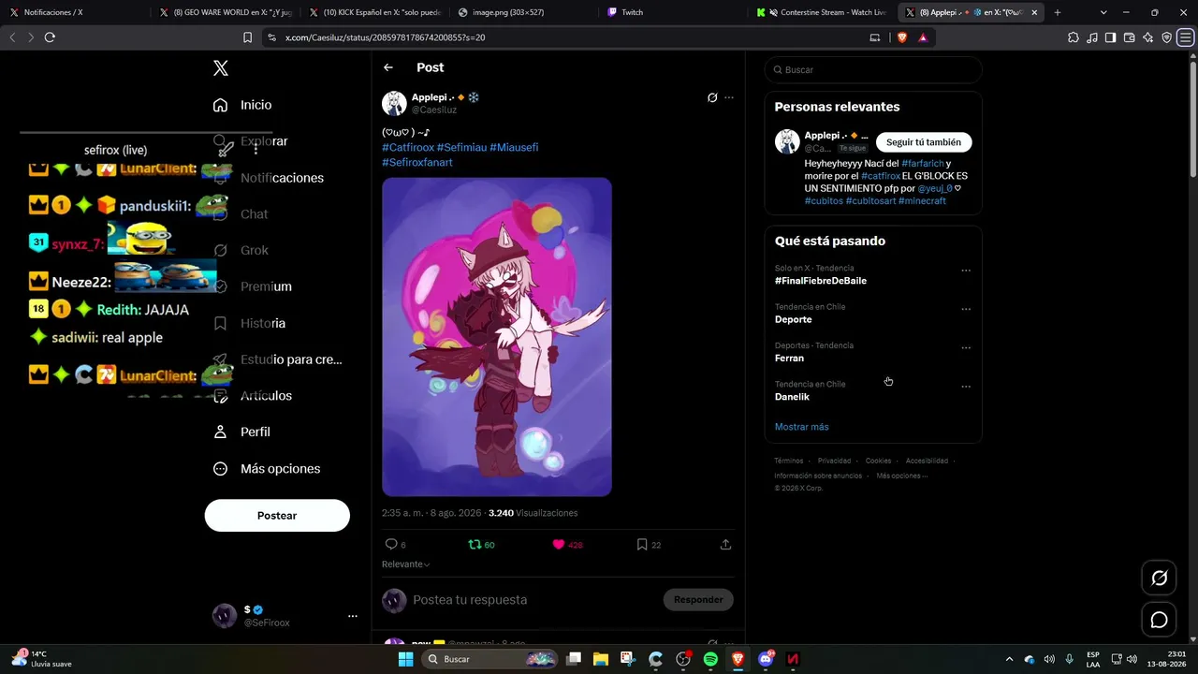
Task: Open Discord from the taskbar
Action: click(x=766, y=659)
